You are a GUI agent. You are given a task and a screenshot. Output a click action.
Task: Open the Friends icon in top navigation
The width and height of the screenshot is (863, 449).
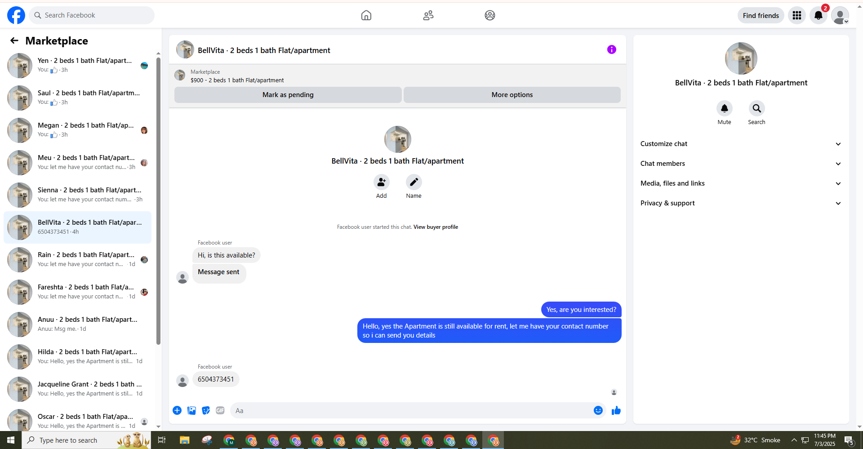[428, 15]
